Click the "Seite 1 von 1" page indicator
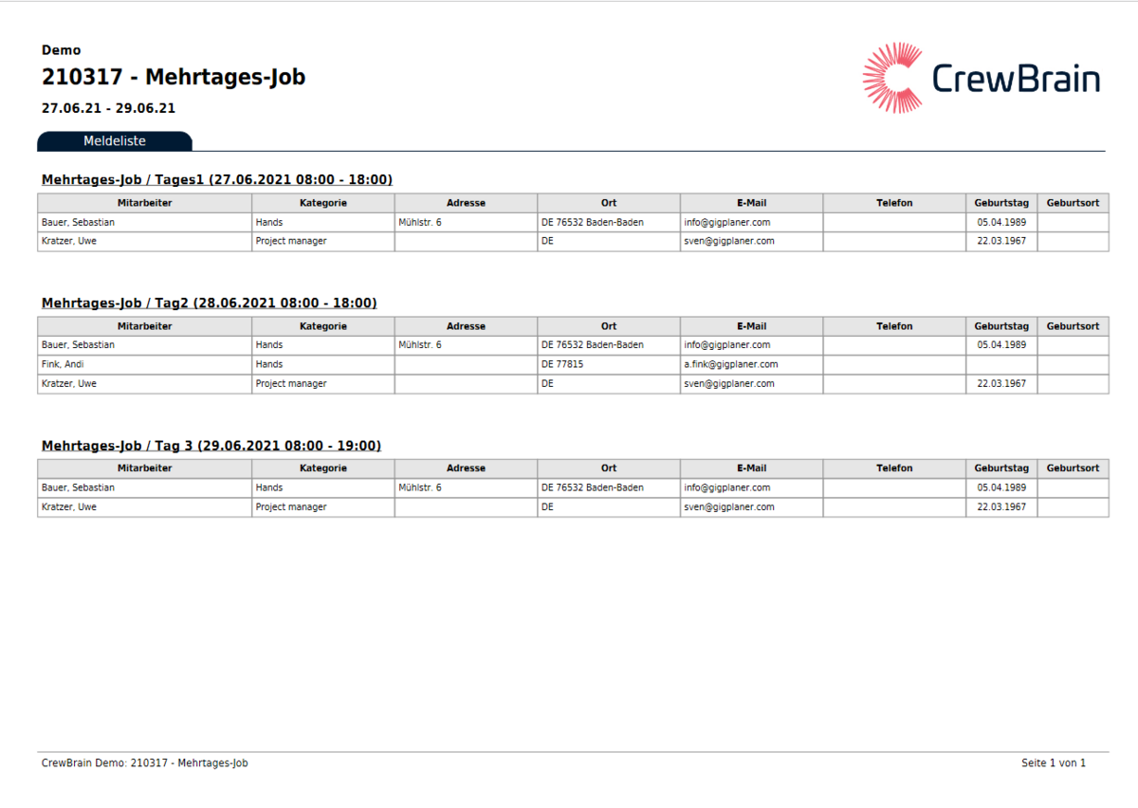Screen dimensions: 1138x808 pos(1053,762)
